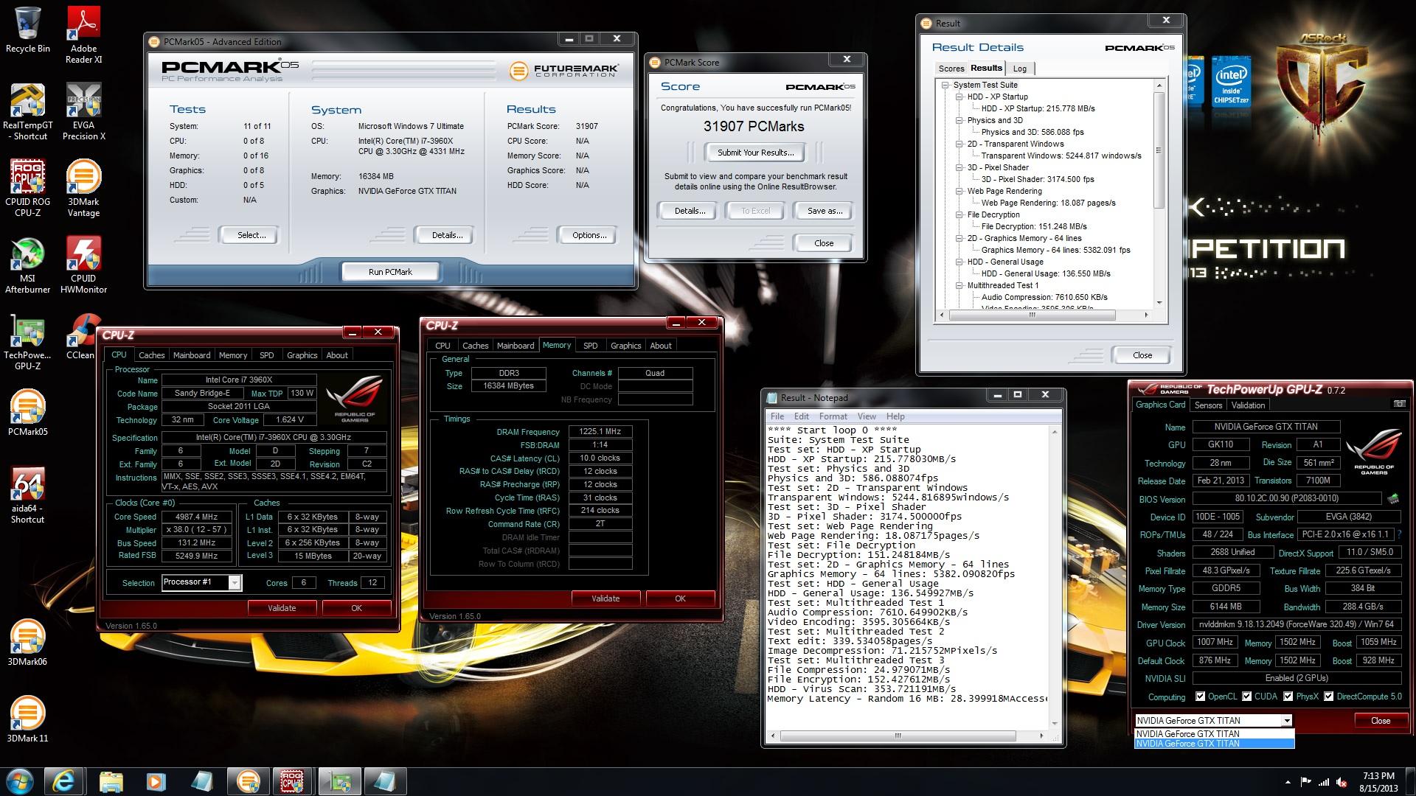Open Validation tab in GPU-Z
Image resolution: width=1416 pixels, height=796 pixels.
pyautogui.click(x=1248, y=405)
